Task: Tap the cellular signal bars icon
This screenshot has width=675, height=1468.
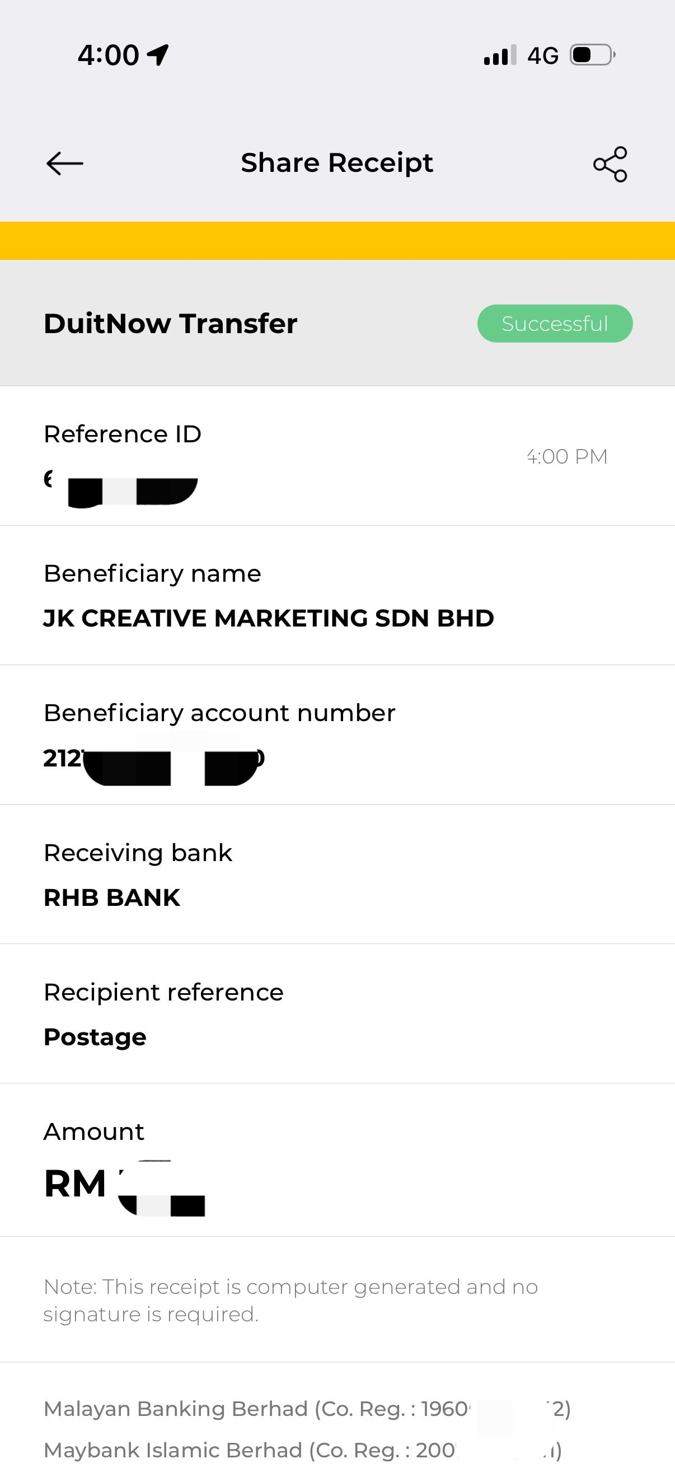Action: point(500,55)
